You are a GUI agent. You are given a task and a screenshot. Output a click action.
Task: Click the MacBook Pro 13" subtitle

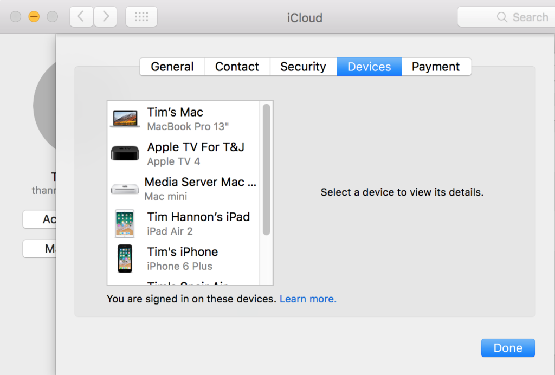188,127
